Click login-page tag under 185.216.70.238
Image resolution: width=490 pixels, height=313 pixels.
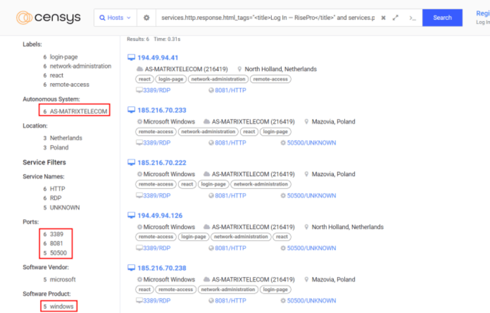point(275,290)
